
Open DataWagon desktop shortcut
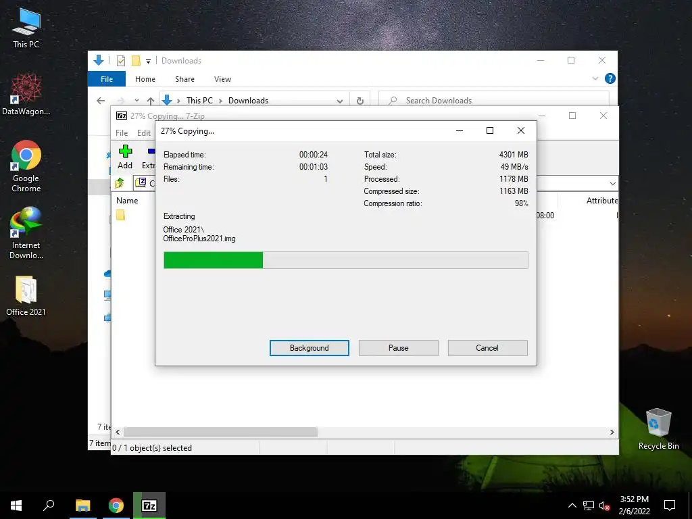26,94
